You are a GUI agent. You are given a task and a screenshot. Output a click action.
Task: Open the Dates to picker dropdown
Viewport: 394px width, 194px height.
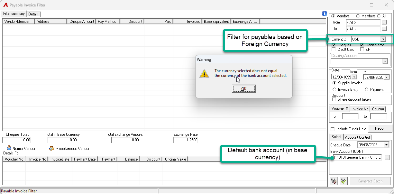pos(387,77)
